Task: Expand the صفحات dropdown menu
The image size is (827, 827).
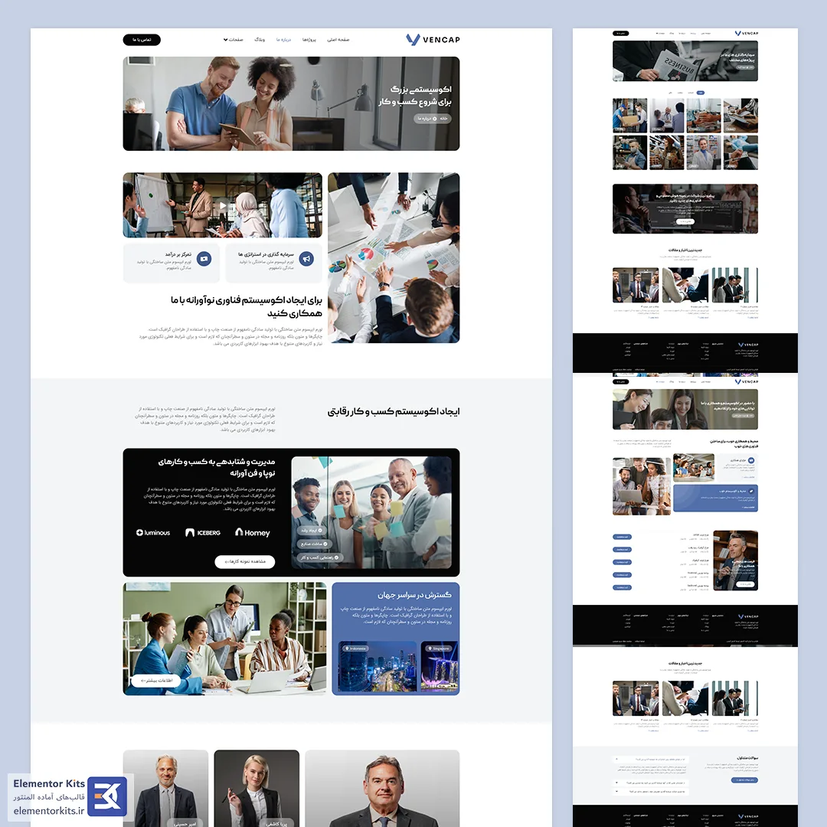Action: (x=233, y=40)
